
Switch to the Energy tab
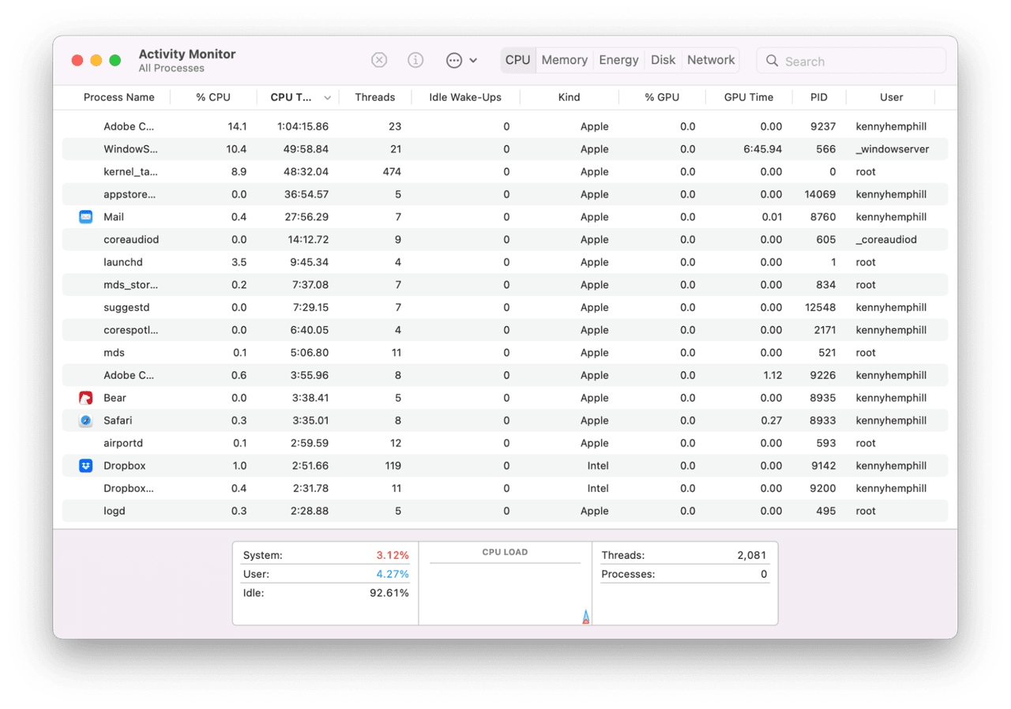(618, 60)
